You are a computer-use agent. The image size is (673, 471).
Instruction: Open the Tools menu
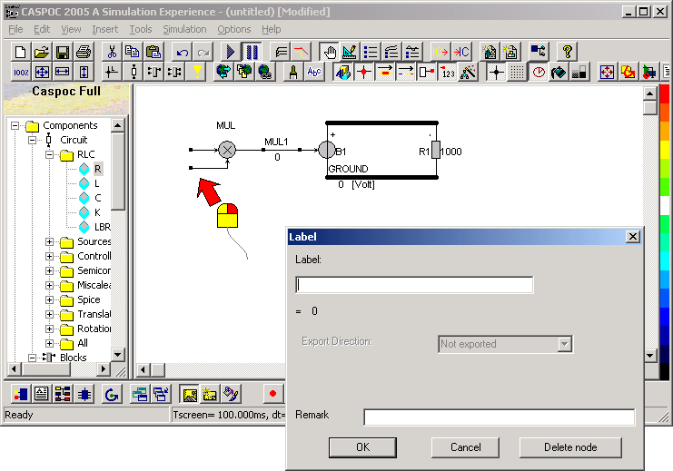[x=141, y=29]
